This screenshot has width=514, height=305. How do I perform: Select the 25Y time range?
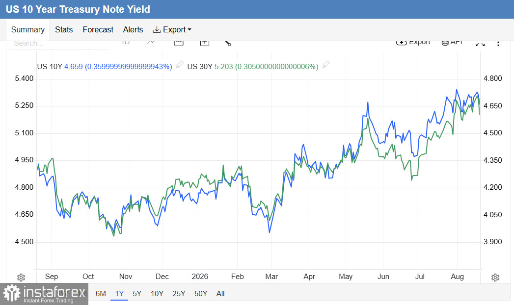[x=179, y=294]
